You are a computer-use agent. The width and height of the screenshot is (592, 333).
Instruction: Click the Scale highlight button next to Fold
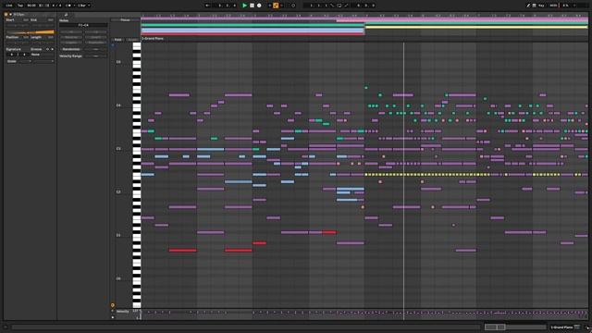pyautogui.click(x=132, y=40)
